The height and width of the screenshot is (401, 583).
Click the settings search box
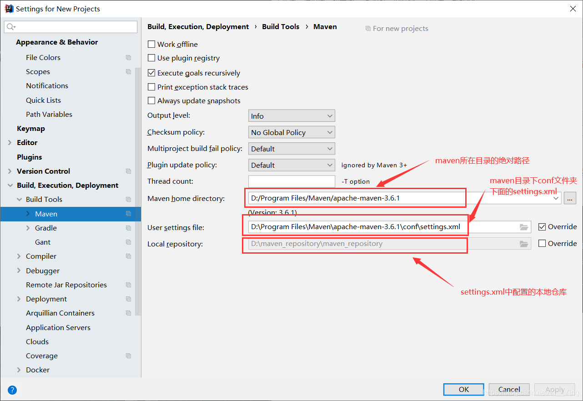pos(70,27)
